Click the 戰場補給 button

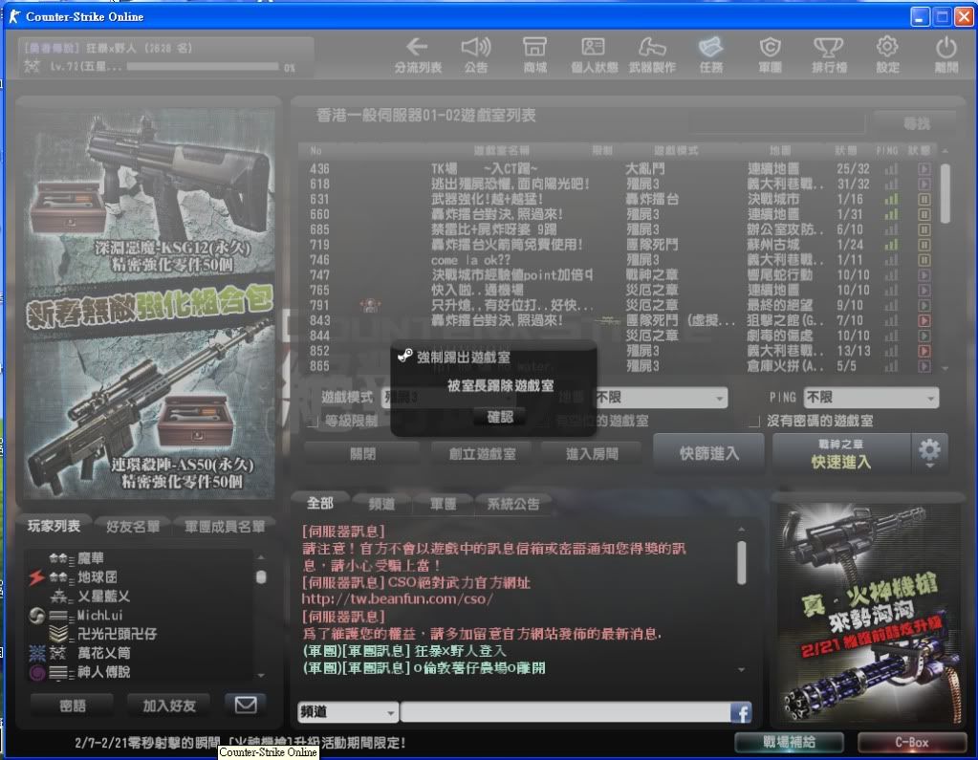coord(789,742)
